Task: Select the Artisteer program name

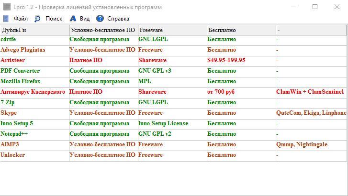Action: (x=12, y=60)
